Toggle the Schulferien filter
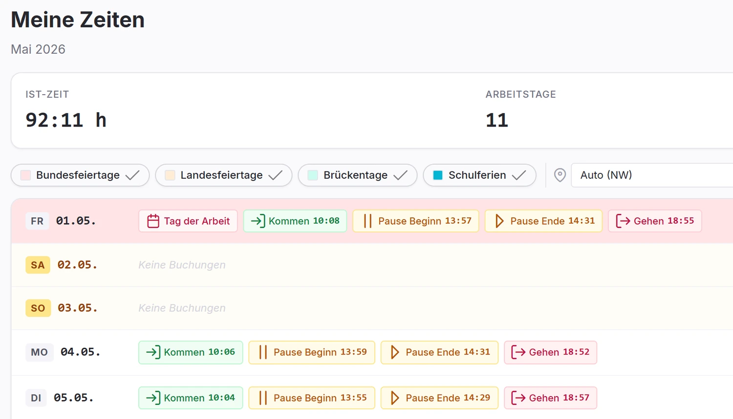733x419 pixels. click(479, 175)
